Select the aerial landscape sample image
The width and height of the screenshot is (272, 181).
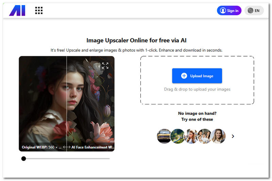click(x=177, y=136)
